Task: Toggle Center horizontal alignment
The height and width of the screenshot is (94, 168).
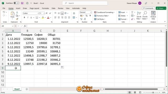Action: tap(59, 17)
